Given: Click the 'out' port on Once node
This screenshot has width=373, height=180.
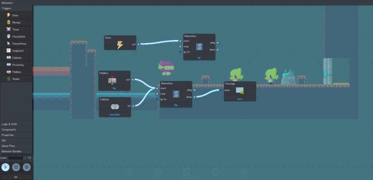Looking at the screenshot, I should click(138, 44).
